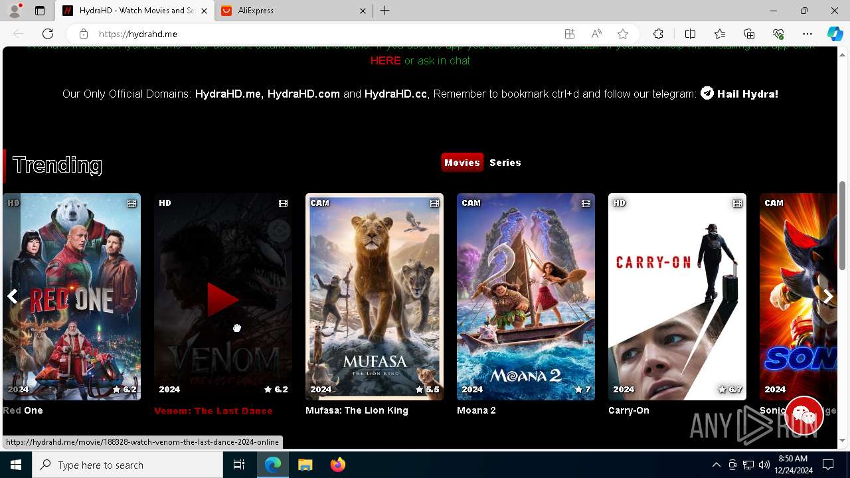Click the page vertical scrollbar thumb
The width and height of the screenshot is (850, 478).
pos(843,225)
